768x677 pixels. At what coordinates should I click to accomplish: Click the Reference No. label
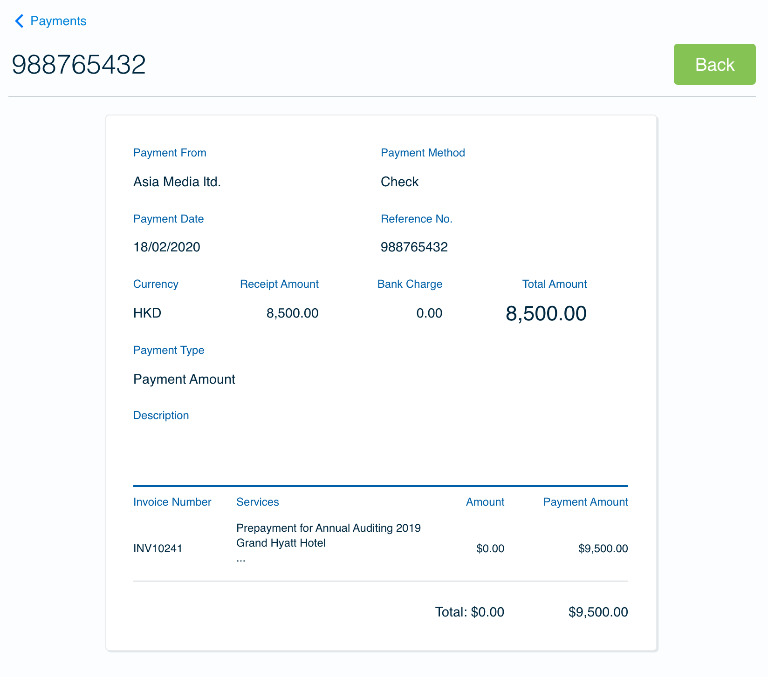tap(417, 219)
